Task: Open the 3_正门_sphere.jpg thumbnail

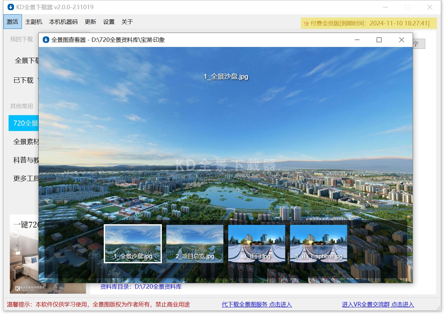Action: (319, 244)
